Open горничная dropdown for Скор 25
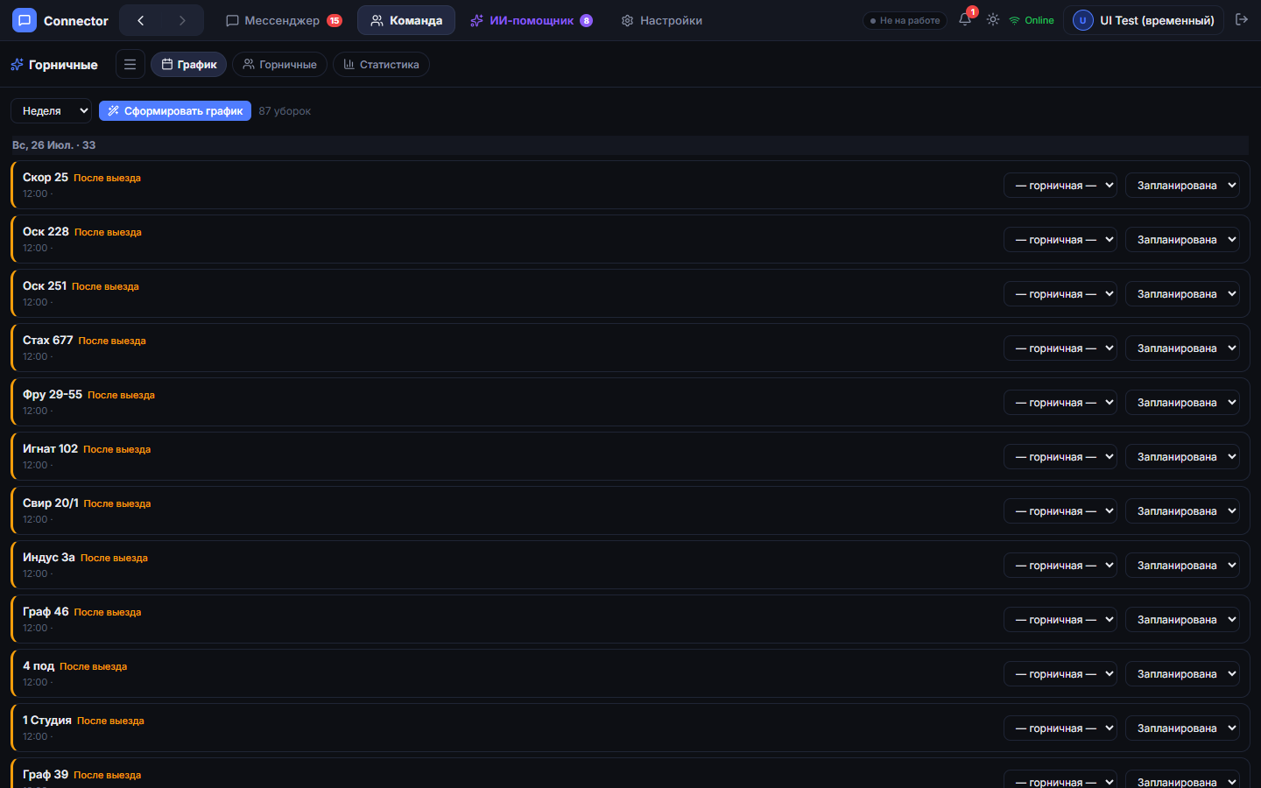The height and width of the screenshot is (788, 1261). tap(1060, 185)
